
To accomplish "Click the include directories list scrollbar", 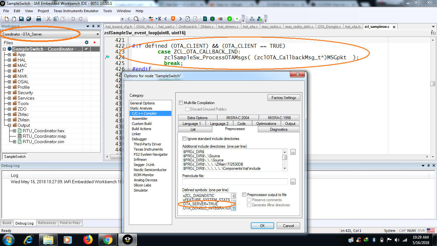I will point(285,160).
